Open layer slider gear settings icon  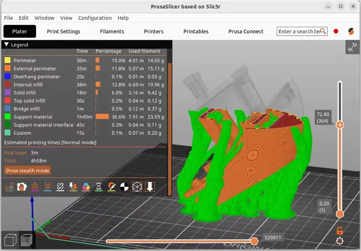click(x=340, y=241)
